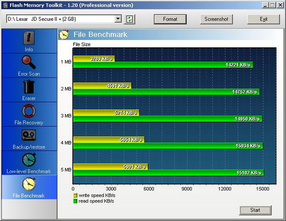Image resolution: width=286 pixels, height=221 pixels.
Task: Open the Eraser trash can icon
Action: (x=29, y=87)
